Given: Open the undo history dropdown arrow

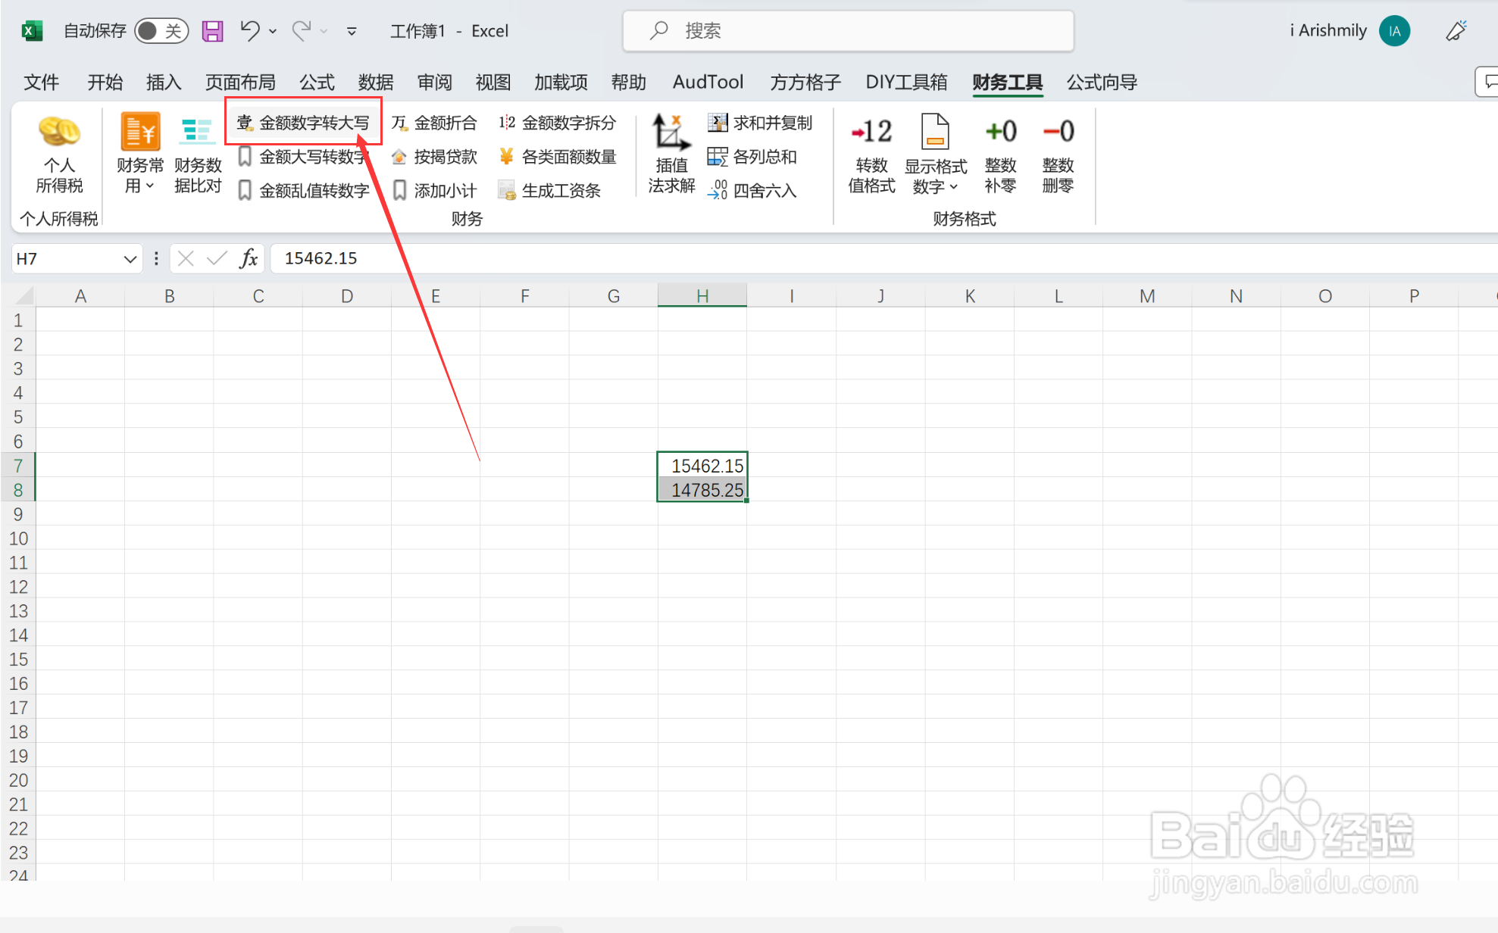Looking at the screenshot, I should tap(273, 31).
